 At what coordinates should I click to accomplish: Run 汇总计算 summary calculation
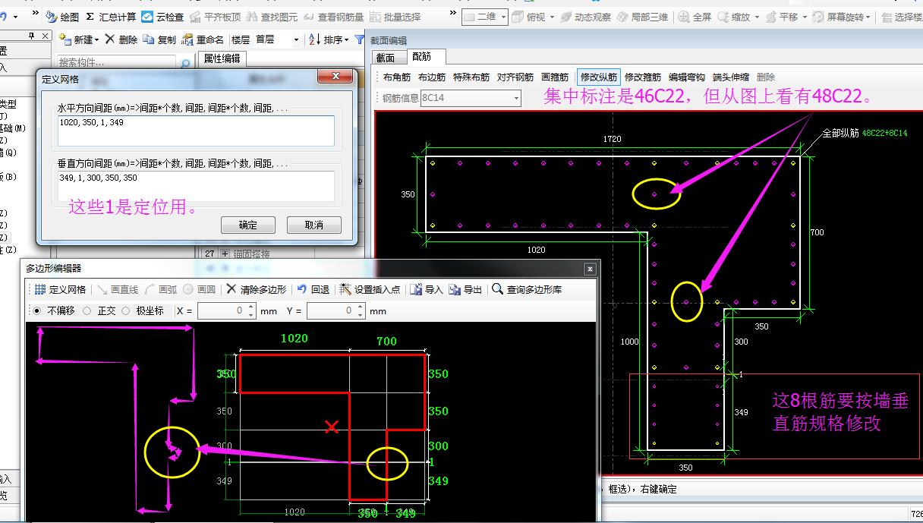[x=111, y=17]
